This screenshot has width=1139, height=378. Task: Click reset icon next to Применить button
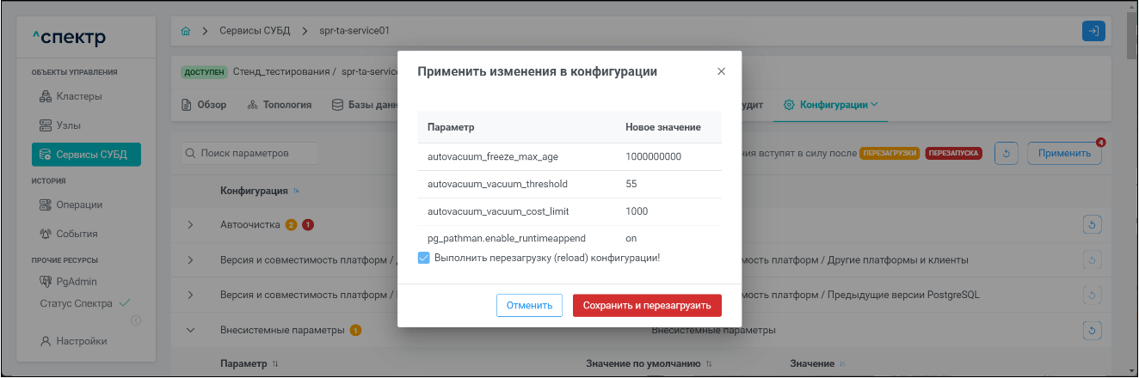[x=1007, y=155]
